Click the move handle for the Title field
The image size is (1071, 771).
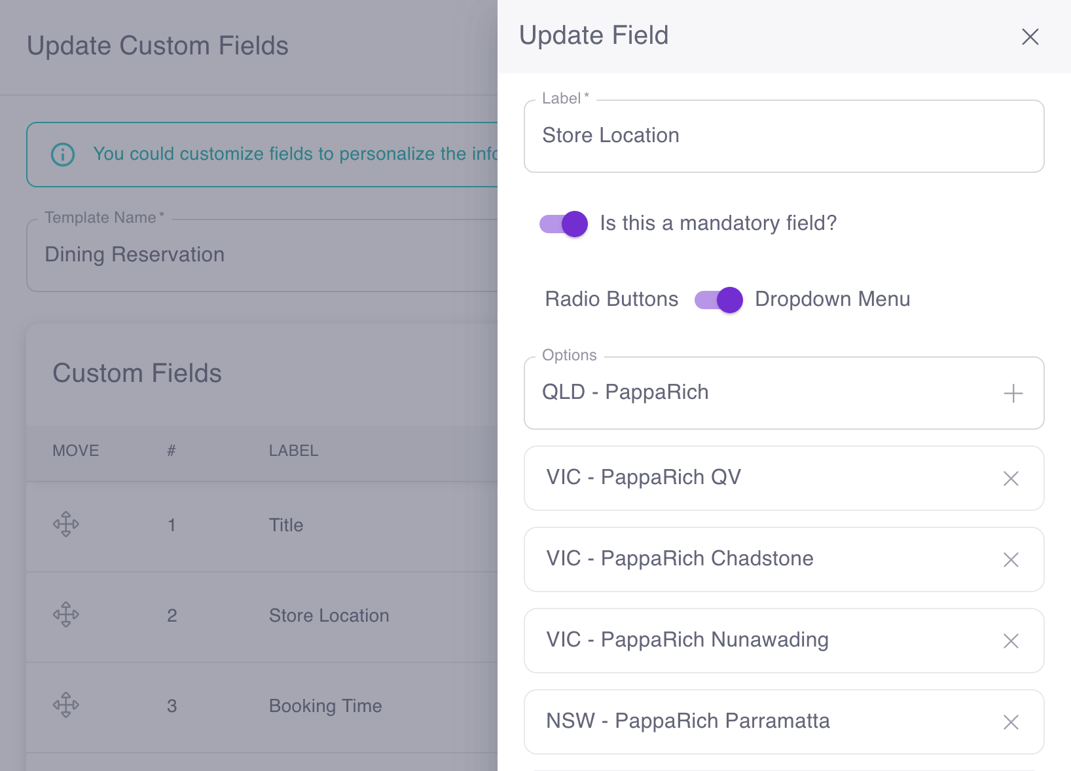(x=66, y=525)
